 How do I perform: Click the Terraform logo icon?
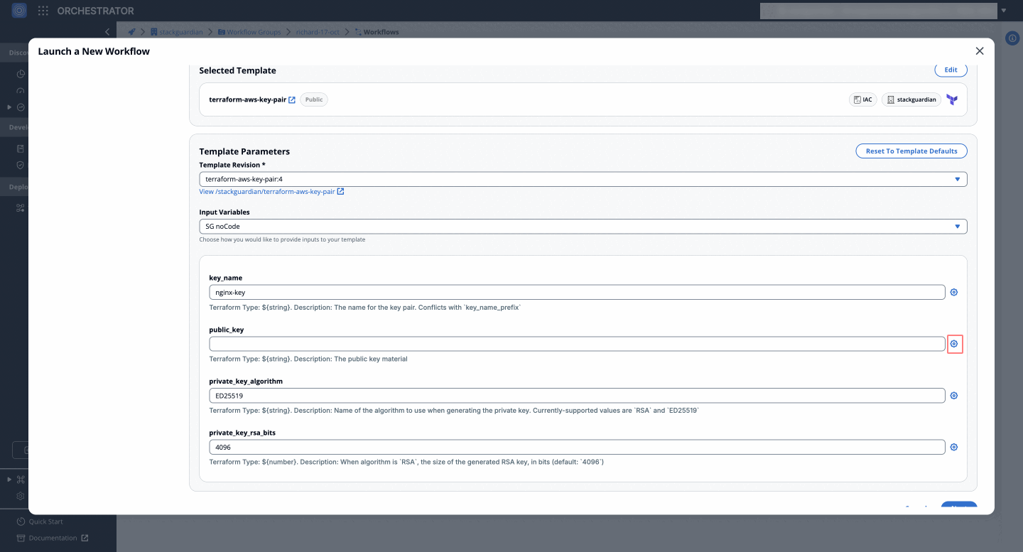tap(952, 100)
